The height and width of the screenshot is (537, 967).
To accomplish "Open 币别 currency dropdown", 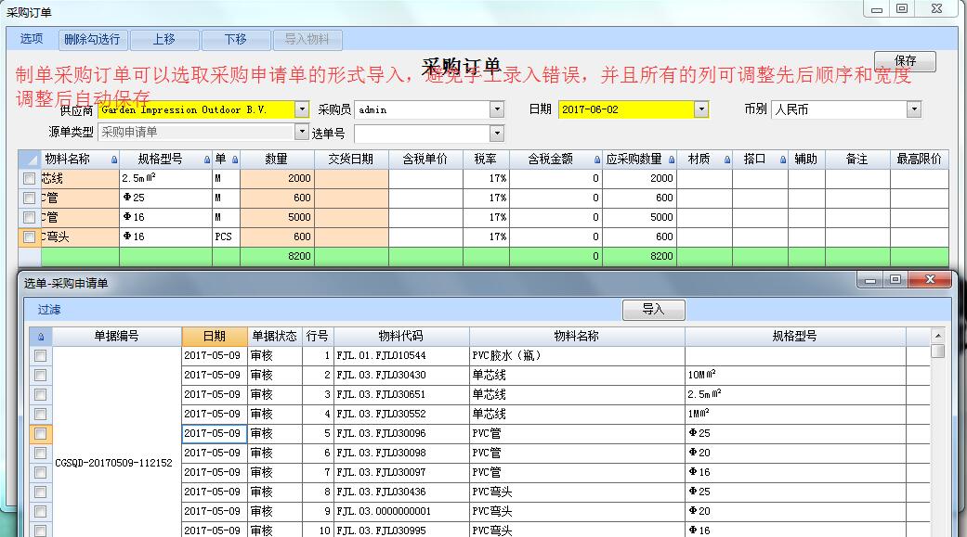I will tap(914, 109).
